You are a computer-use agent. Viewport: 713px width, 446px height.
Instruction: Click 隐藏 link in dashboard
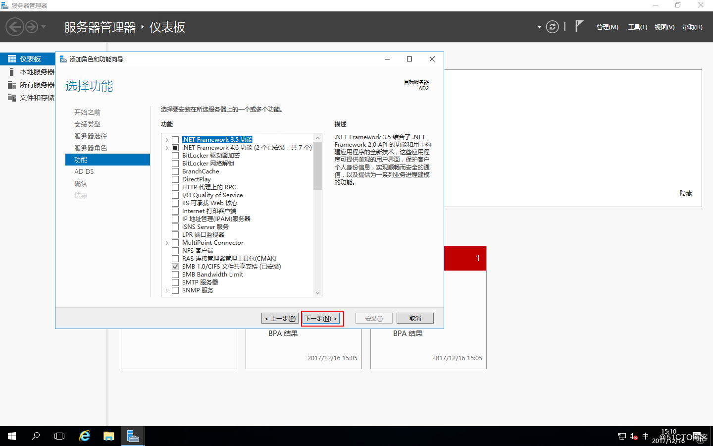pyautogui.click(x=686, y=193)
